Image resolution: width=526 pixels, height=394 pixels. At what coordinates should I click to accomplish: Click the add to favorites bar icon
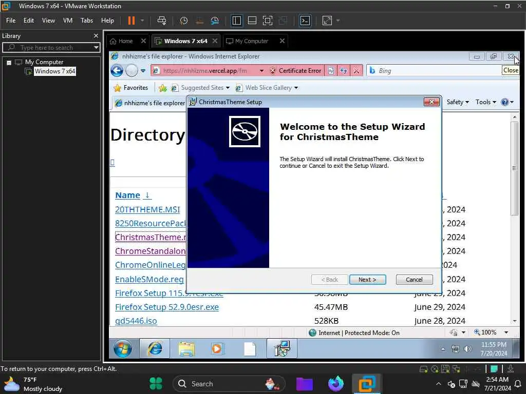pyautogui.click(x=163, y=88)
